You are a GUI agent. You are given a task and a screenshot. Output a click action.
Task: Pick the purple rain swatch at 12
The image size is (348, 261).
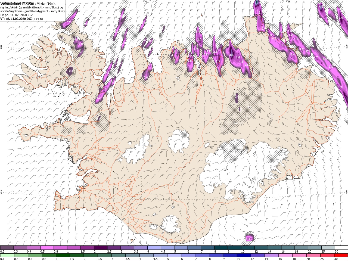(258, 255)
